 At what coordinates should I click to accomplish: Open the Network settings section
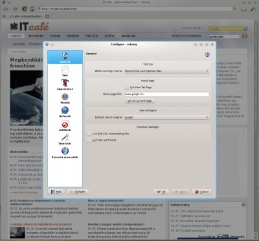65,112
